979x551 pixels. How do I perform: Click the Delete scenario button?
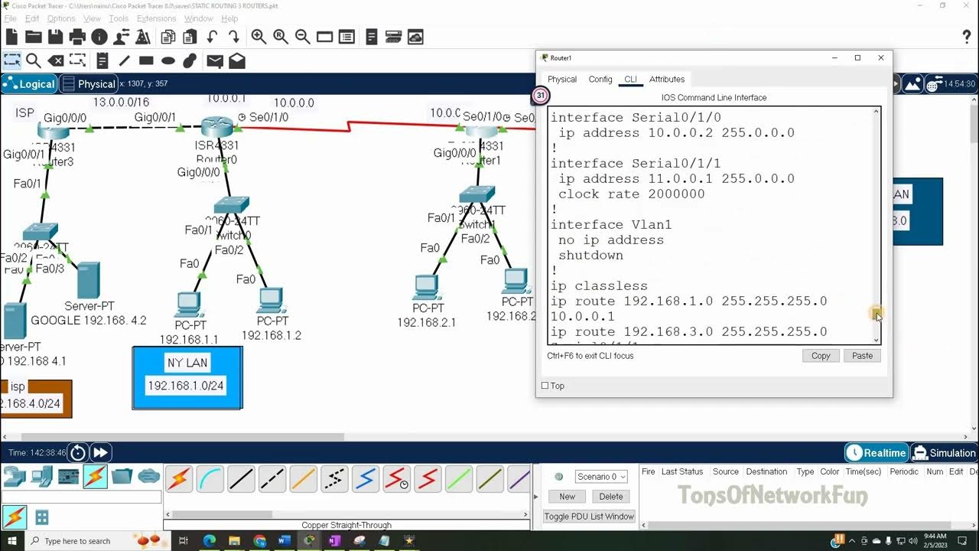pyautogui.click(x=611, y=497)
